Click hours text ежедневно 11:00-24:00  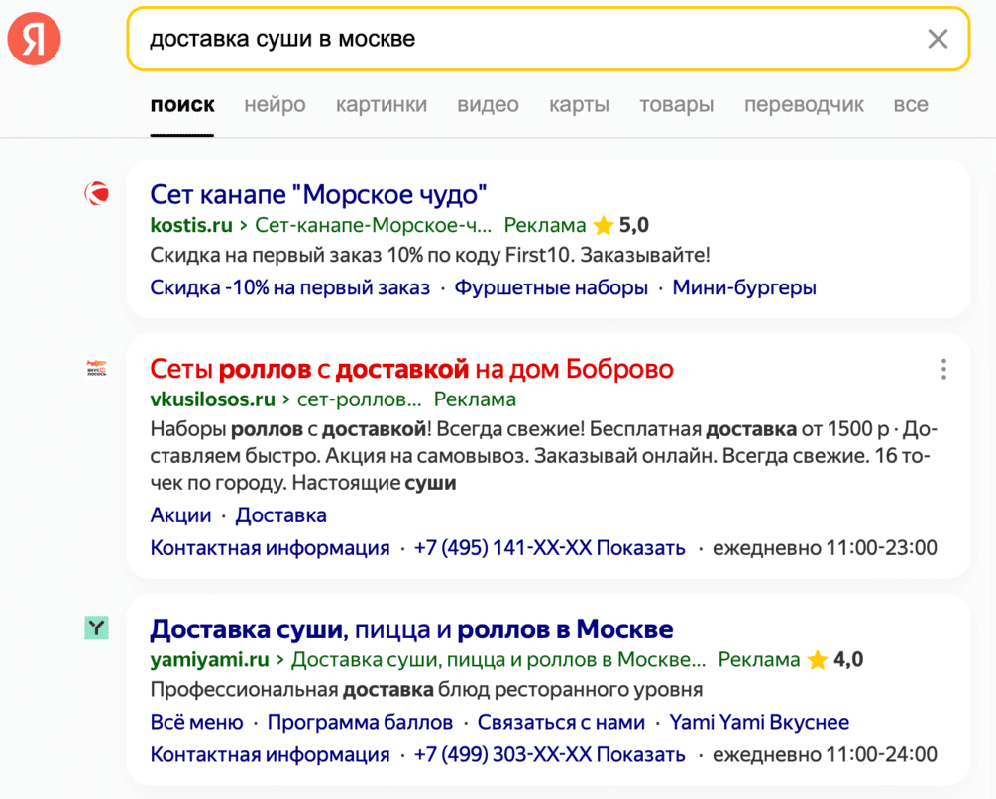click(826, 754)
